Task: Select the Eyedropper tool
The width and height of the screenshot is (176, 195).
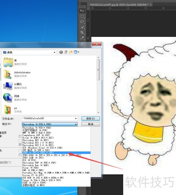Action: coord(82,38)
